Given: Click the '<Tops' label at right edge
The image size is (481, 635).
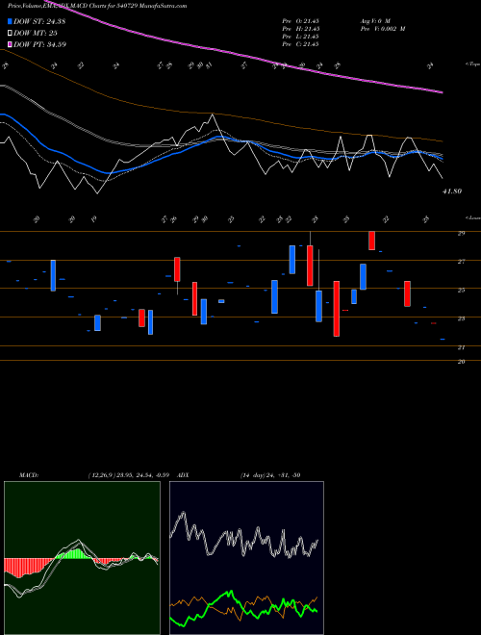Looking at the screenshot, I should [x=472, y=64].
